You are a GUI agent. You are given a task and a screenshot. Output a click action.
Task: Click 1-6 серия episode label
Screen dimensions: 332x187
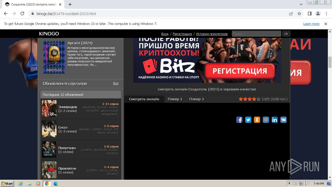point(111,146)
